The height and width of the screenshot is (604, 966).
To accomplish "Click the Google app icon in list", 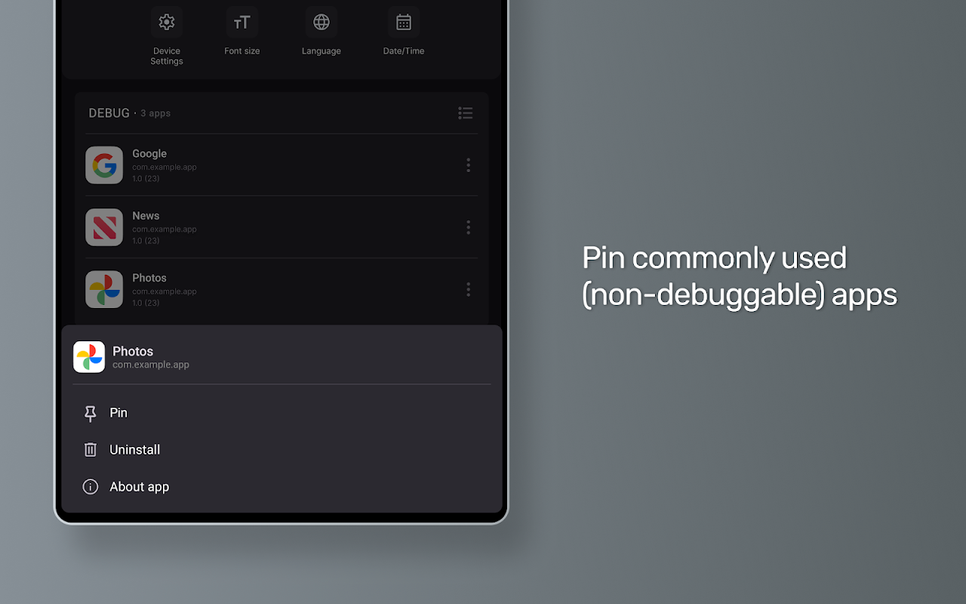I will (104, 165).
